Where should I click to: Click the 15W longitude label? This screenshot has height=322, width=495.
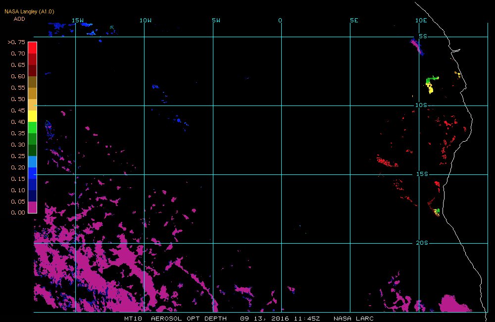(x=78, y=20)
